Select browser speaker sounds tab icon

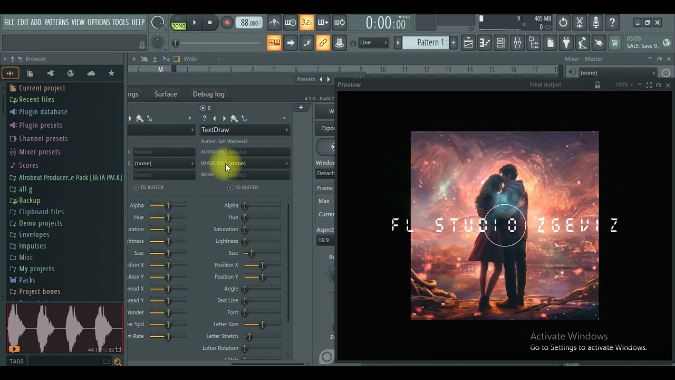pos(51,73)
